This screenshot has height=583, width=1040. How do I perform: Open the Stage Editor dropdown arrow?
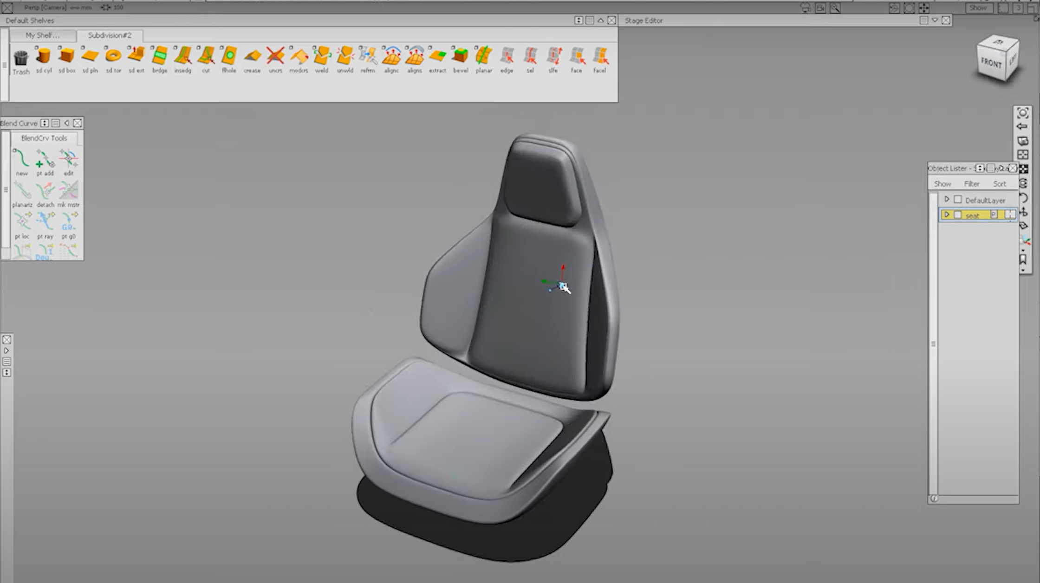(935, 20)
